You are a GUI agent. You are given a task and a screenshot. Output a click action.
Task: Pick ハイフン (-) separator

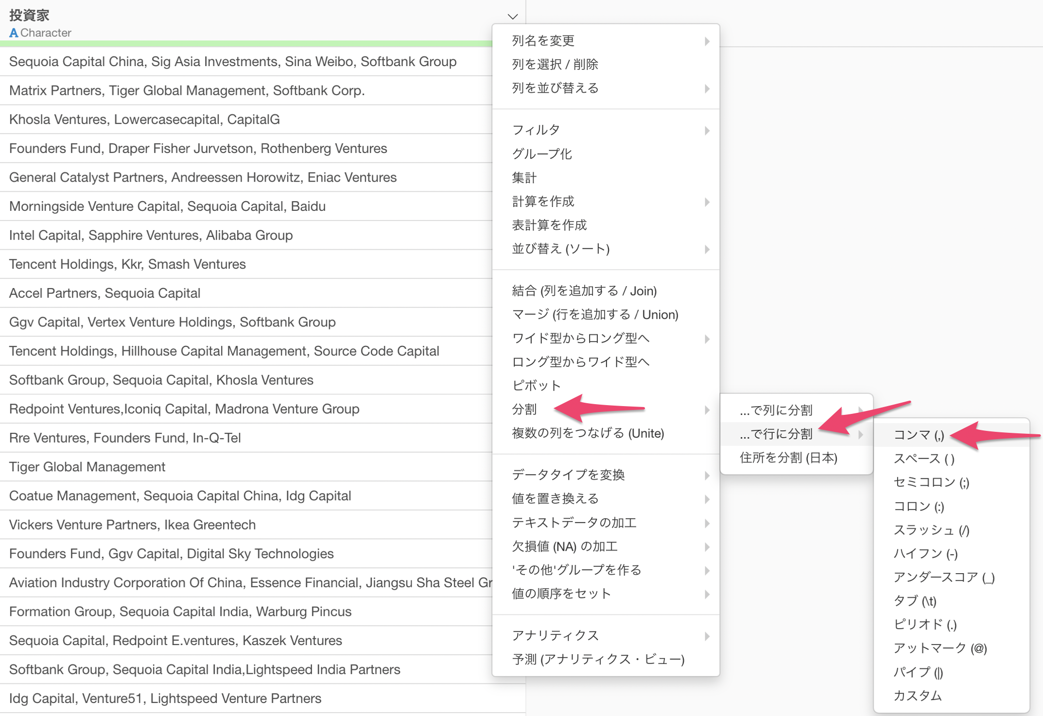pos(951,554)
